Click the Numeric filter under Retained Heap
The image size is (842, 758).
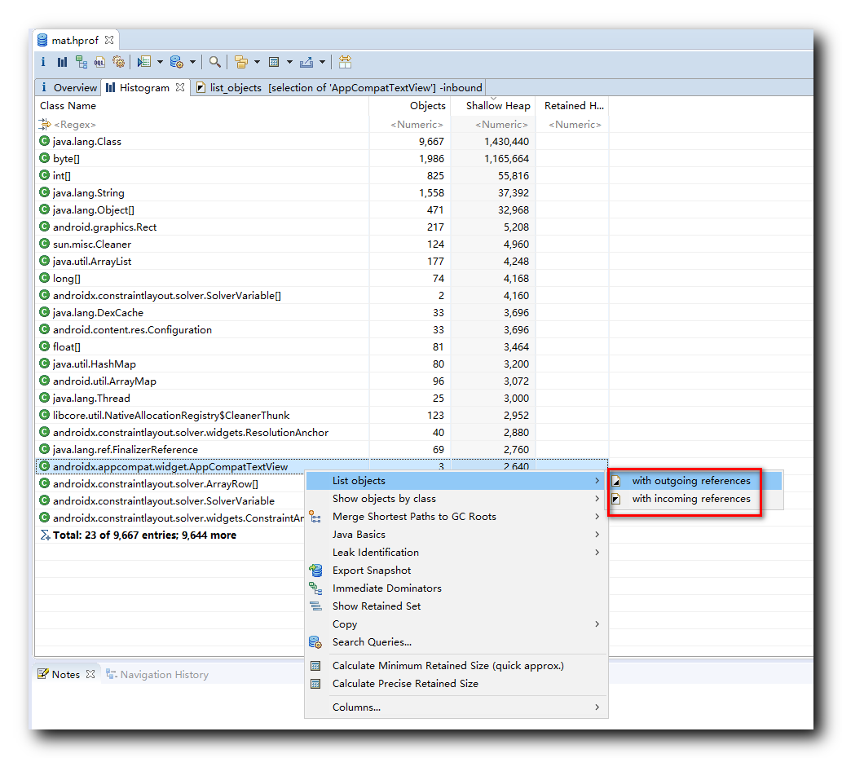(x=572, y=124)
